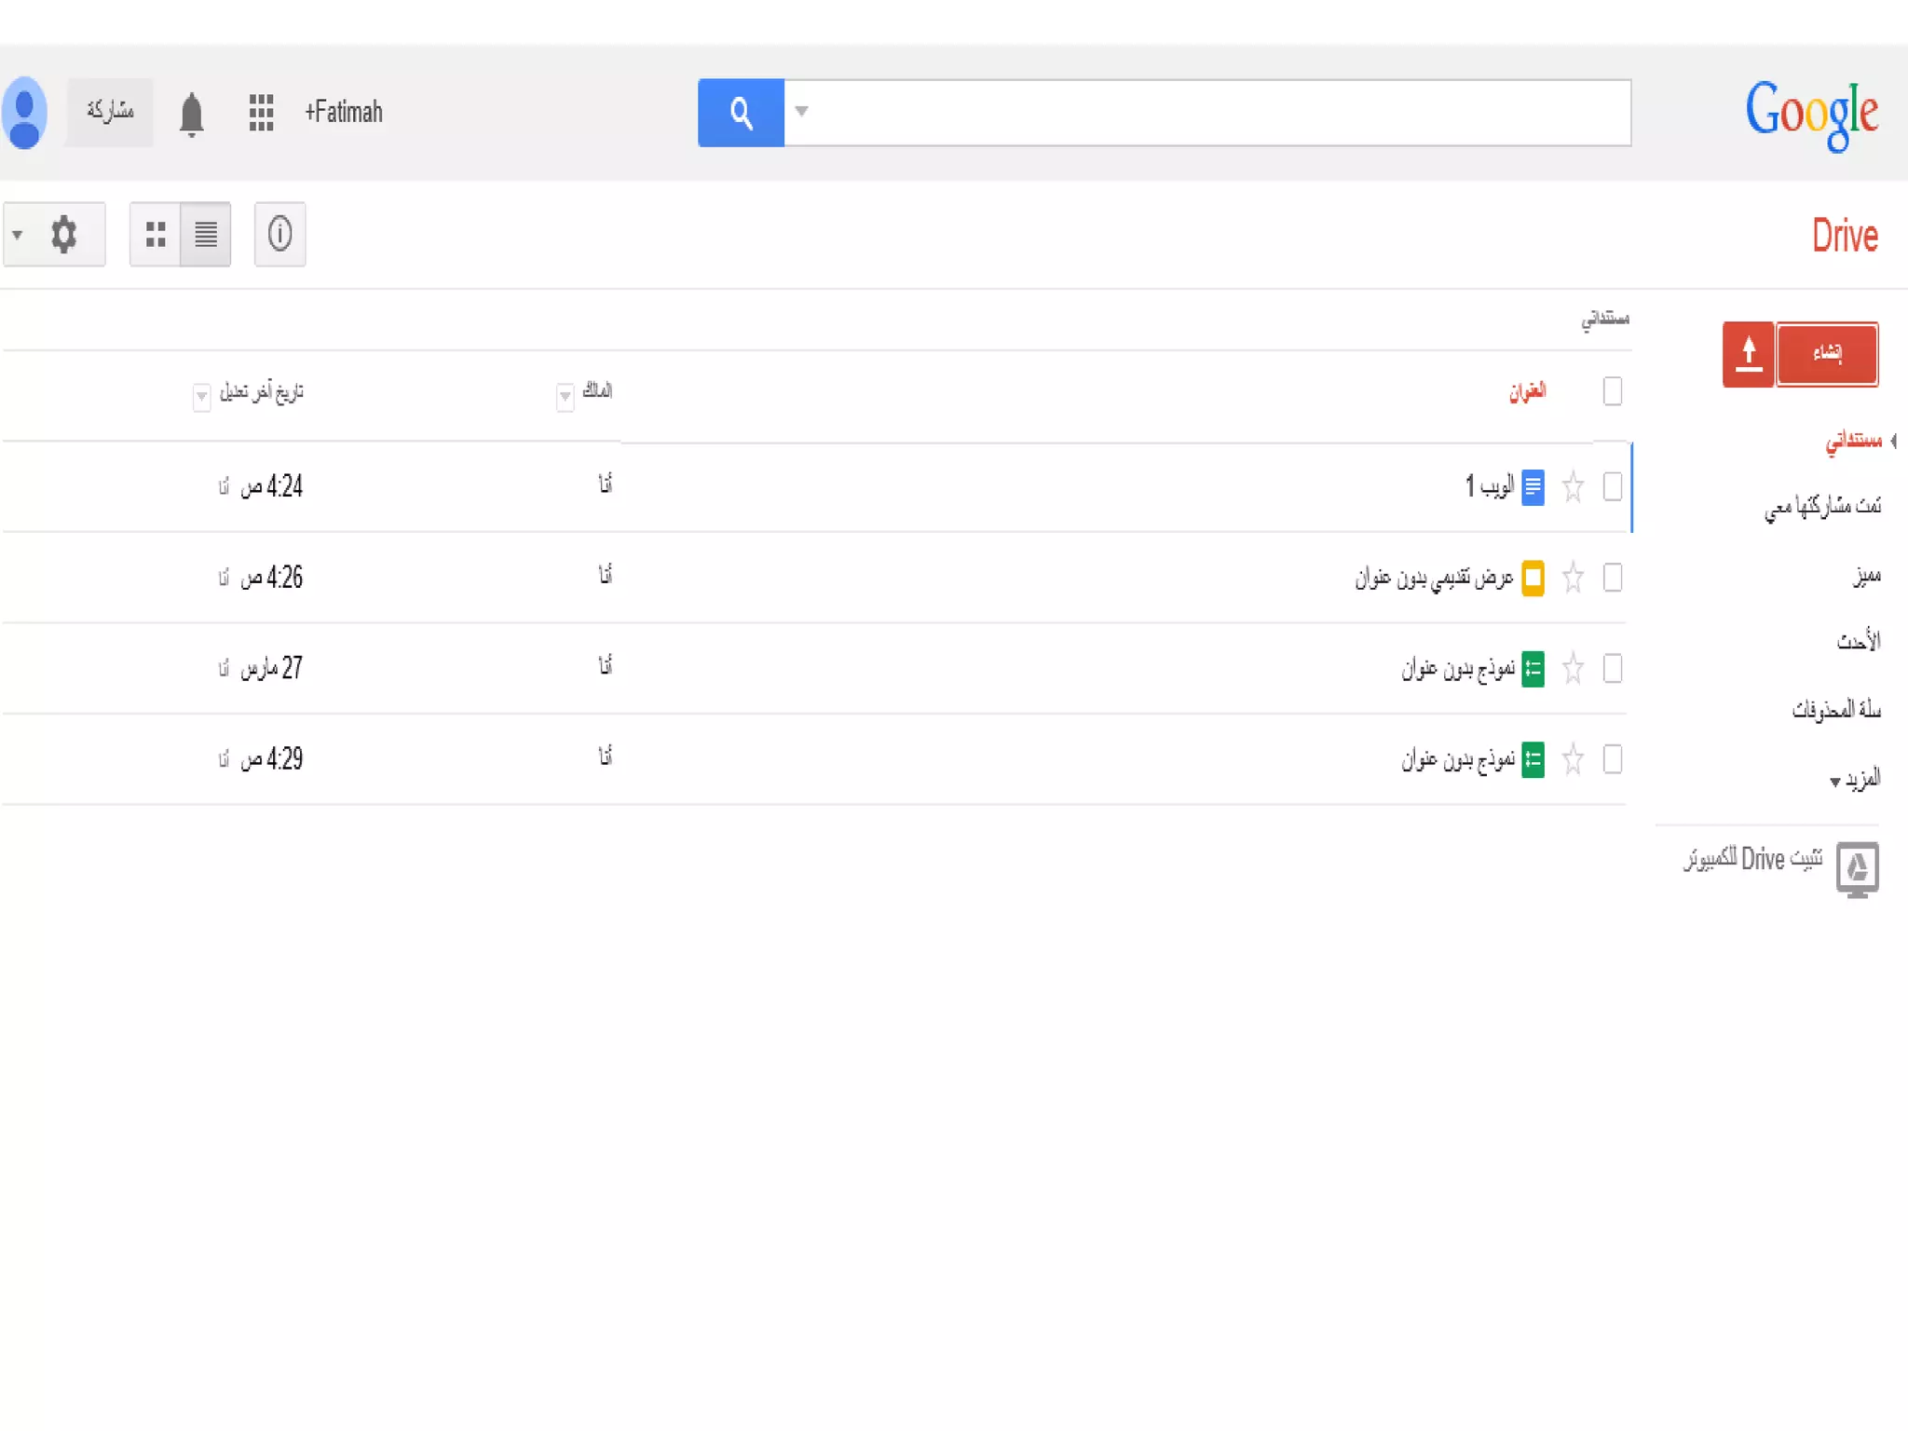
Task: Open the settings gear dropdown
Action: [x=54, y=234]
